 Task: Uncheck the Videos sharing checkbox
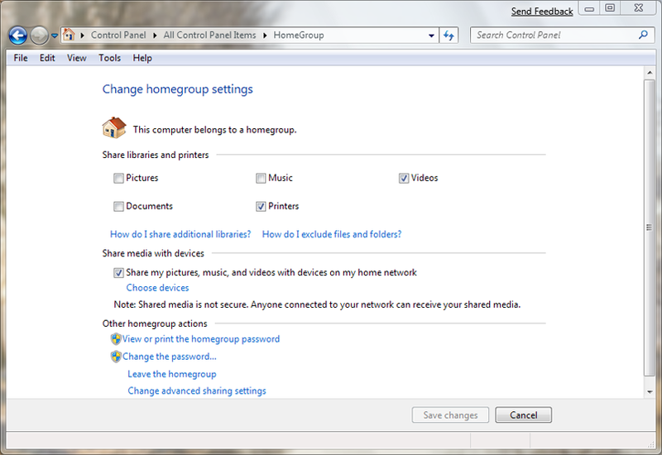tap(404, 178)
